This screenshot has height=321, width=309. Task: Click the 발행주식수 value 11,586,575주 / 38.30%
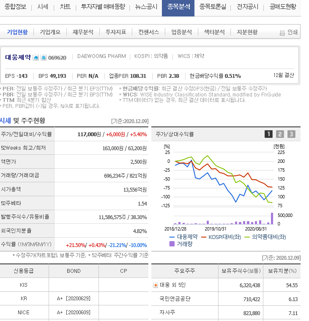point(123,217)
